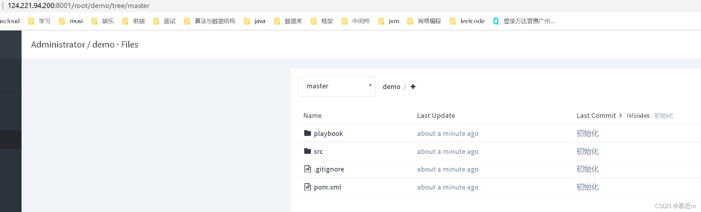701x212 pixels.
Task: Click the address bar URL
Action: coord(79,6)
